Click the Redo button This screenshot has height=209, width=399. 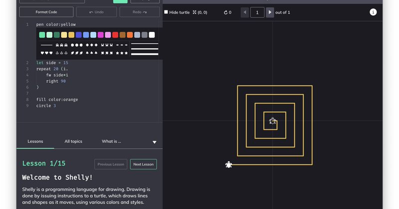pos(140,12)
